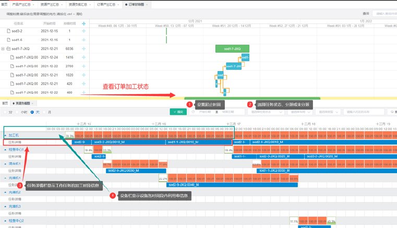Click the sod3-2-JXQ:0020_M task bar

(x=351, y=157)
